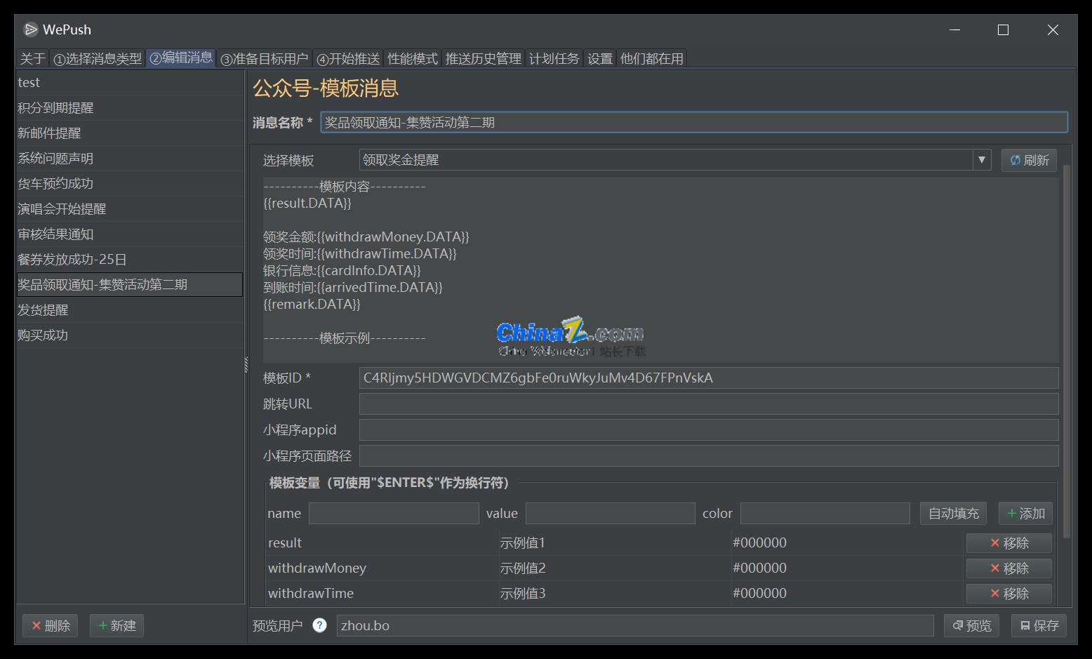Open the ③准备目标用户 tab
The image size is (1092, 659).
tap(264, 59)
